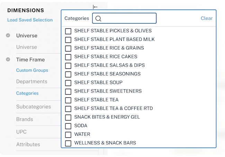Image resolution: width=225 pixels, height=157 pixels.
Task: Expand the Time Frame section
Action: [x=30, y=59]
